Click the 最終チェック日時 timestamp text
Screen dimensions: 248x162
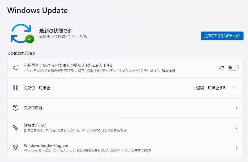63,37
